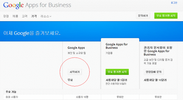
Task: Open the 로그인 link
Action: click(174, 3)
